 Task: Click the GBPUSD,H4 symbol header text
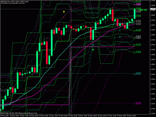[x=5, y=2]
